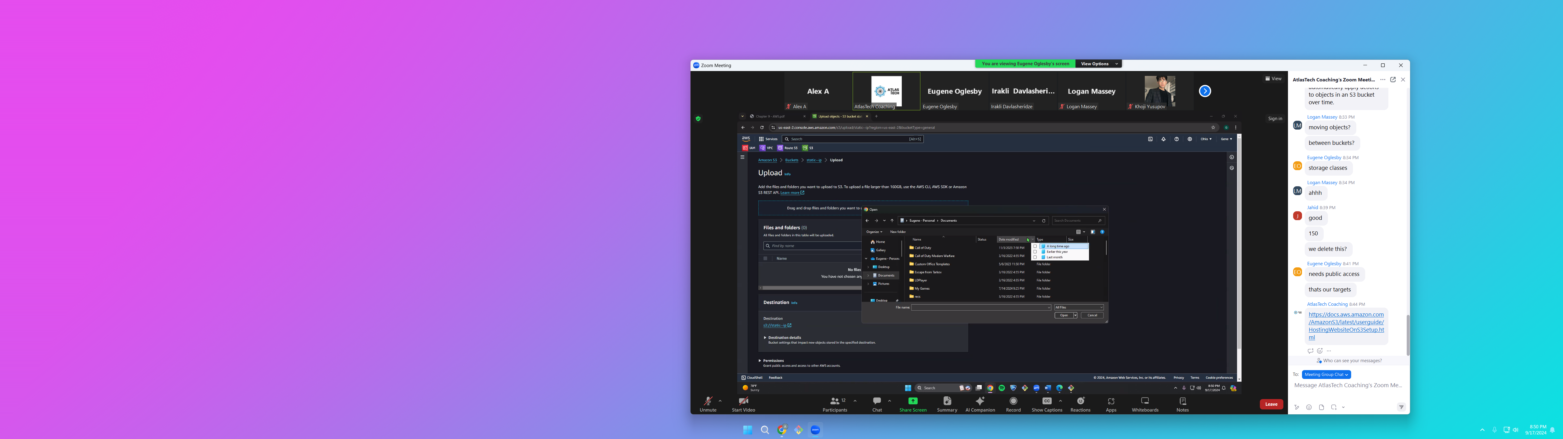Click the green Share Screen icon
Screen dimensions: 1563x439
coord(912,401)
